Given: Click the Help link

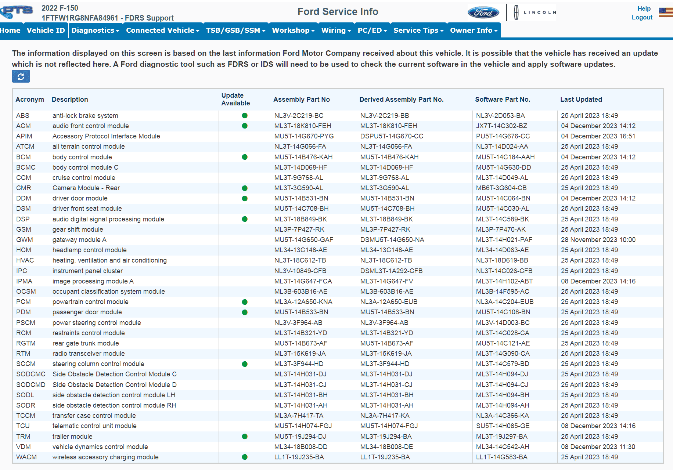Looking at the screenshot, I should [644, 8].
